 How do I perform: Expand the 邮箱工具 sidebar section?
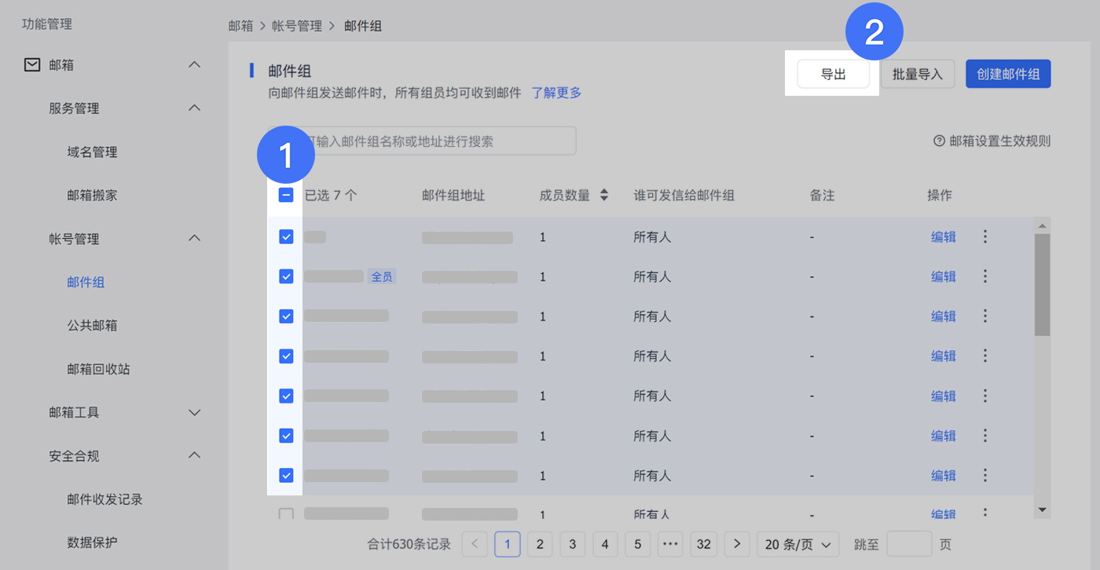[195, 412]
